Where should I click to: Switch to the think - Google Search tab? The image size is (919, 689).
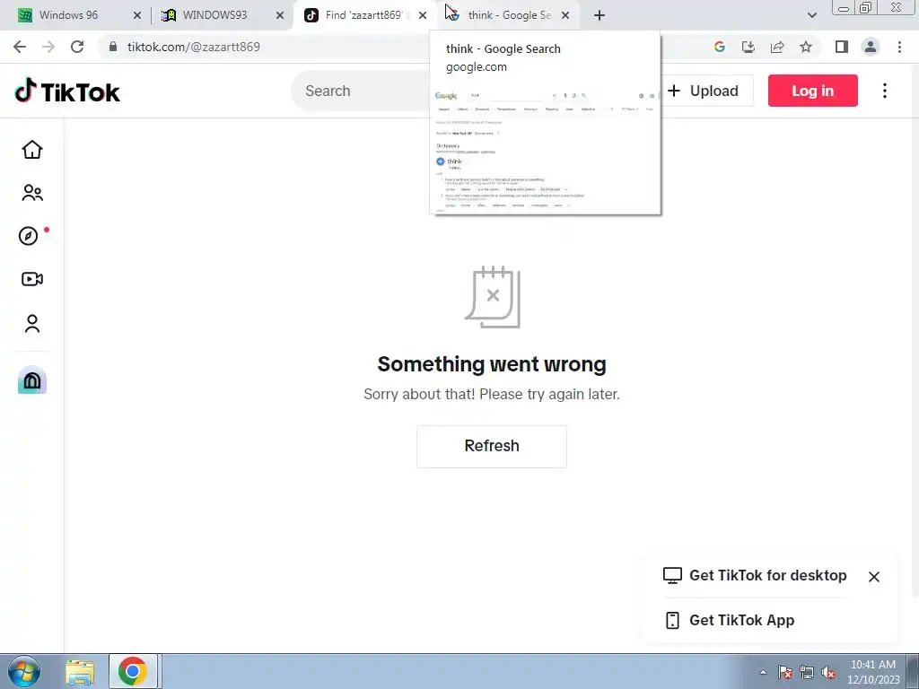click(508, 15)
